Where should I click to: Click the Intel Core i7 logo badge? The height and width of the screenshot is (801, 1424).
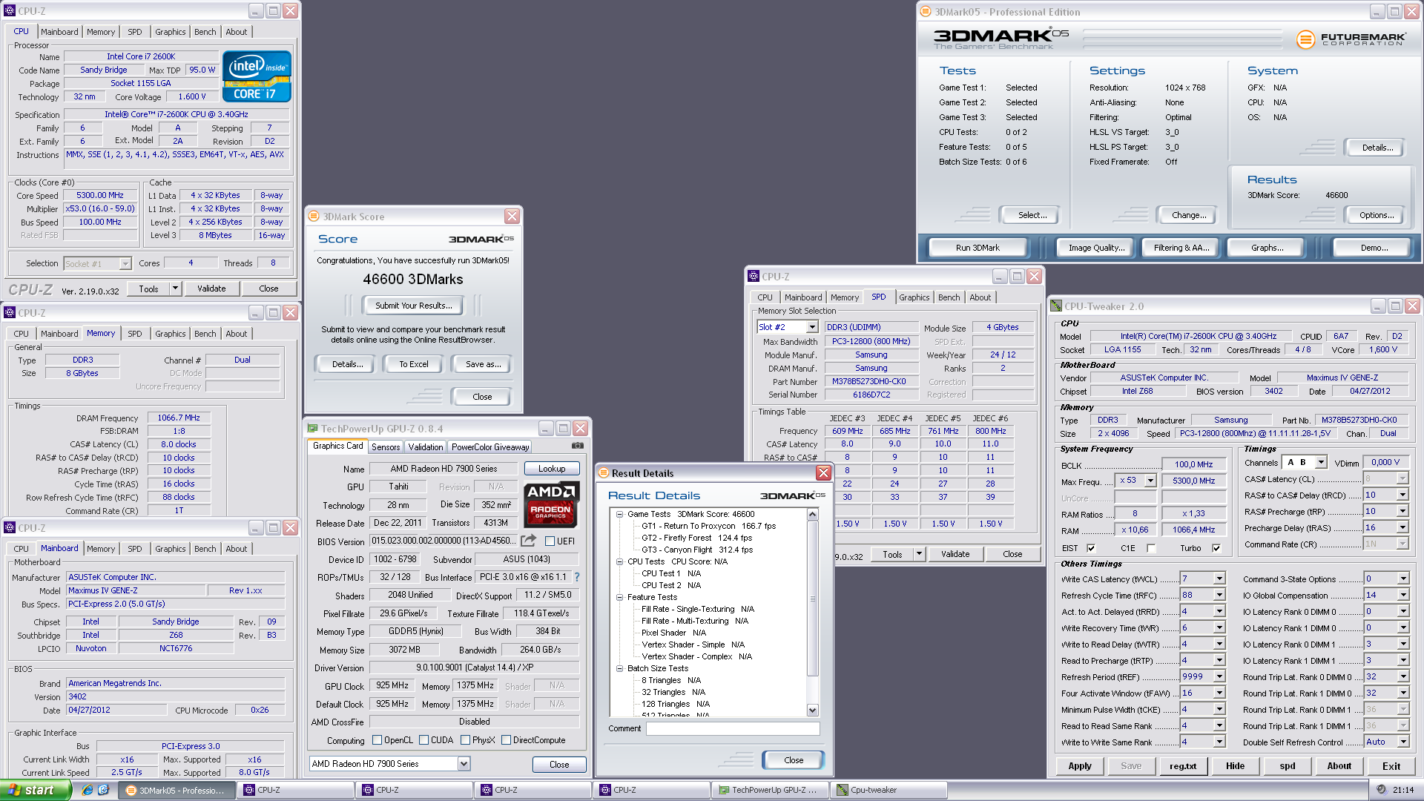click(x=257, y=76)
